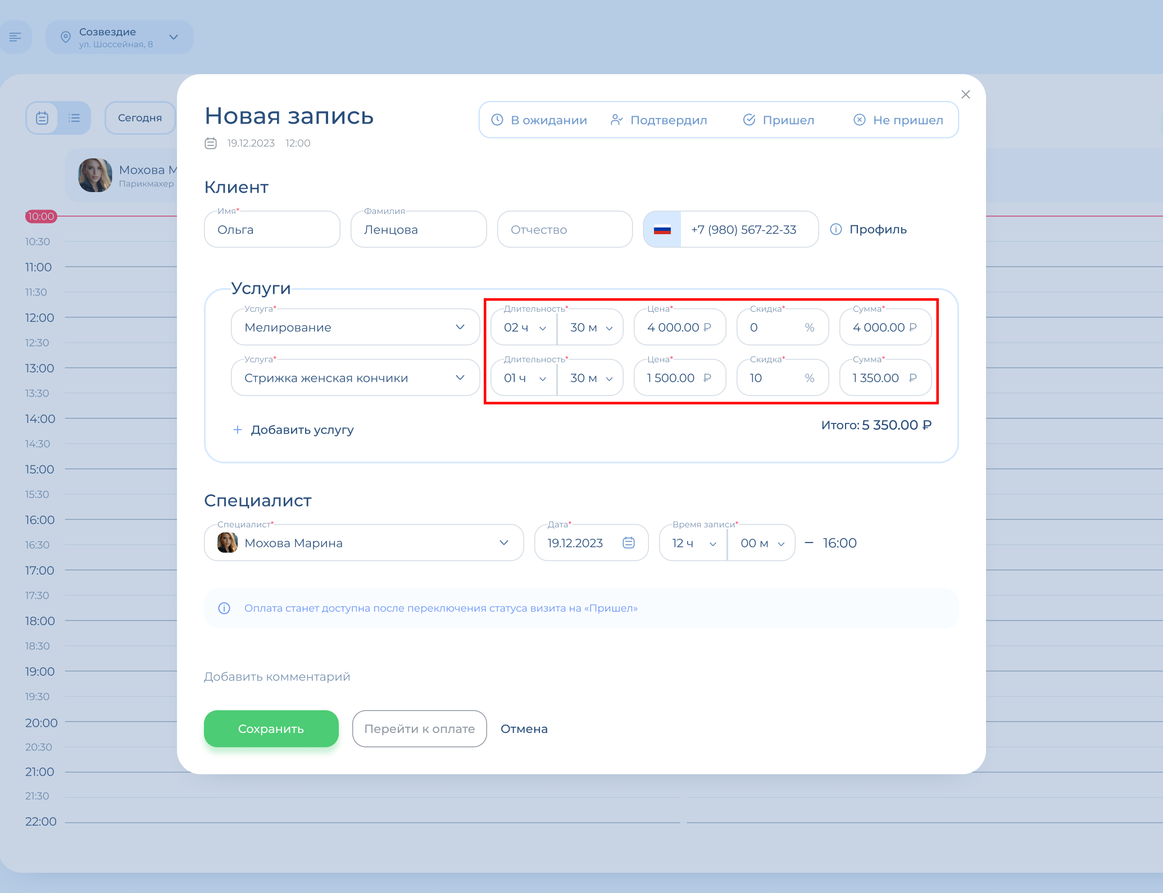Click the checkmark circle icon on Пришел
This screenshot has height=893, width=1163.
pyautogui.click(x=749, y=120)
